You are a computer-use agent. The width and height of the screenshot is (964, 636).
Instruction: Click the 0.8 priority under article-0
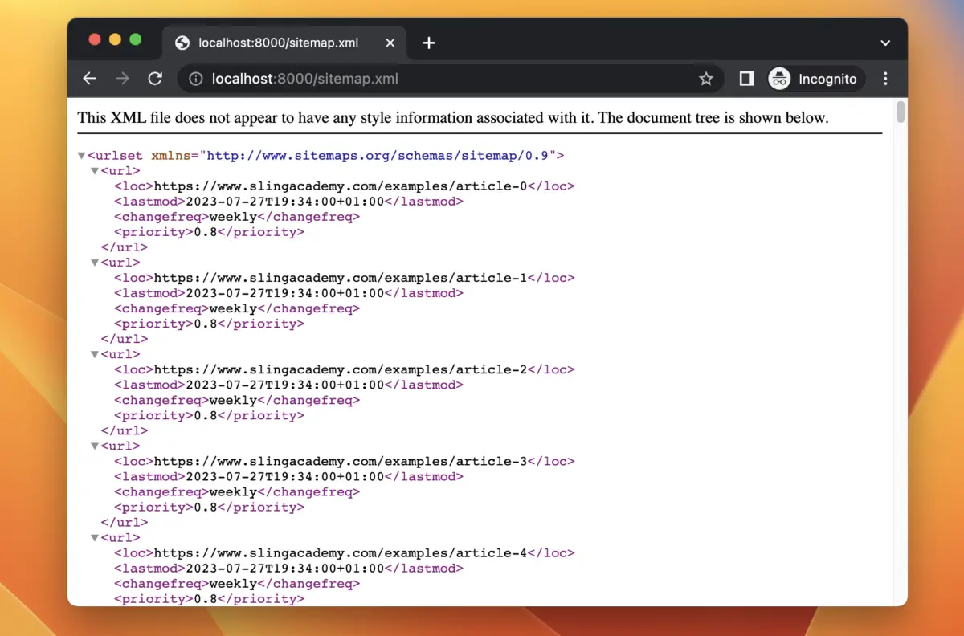coord(206,232)
